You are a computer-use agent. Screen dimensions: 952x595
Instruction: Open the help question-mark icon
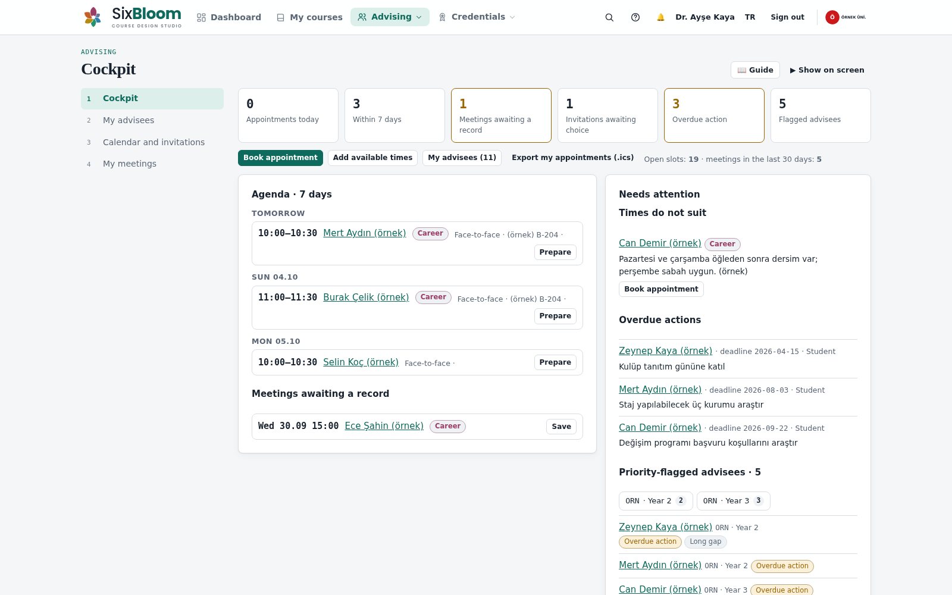click(x=635, y=17)
